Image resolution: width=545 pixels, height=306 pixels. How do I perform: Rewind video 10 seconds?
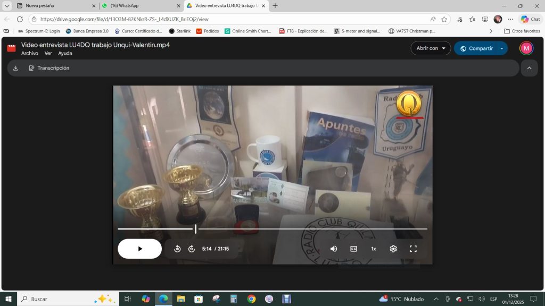click(x=178, y=249)
